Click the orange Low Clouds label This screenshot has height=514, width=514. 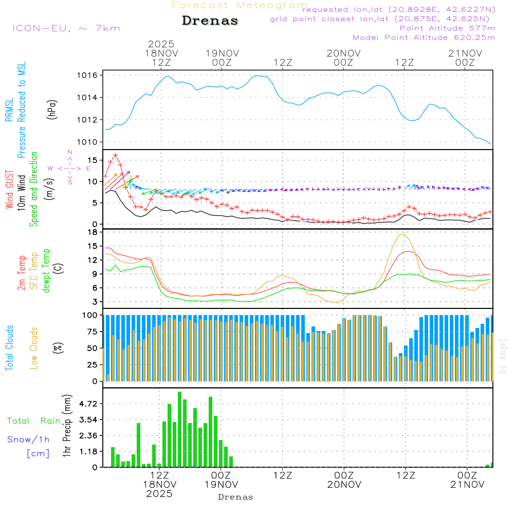[34, 348]
